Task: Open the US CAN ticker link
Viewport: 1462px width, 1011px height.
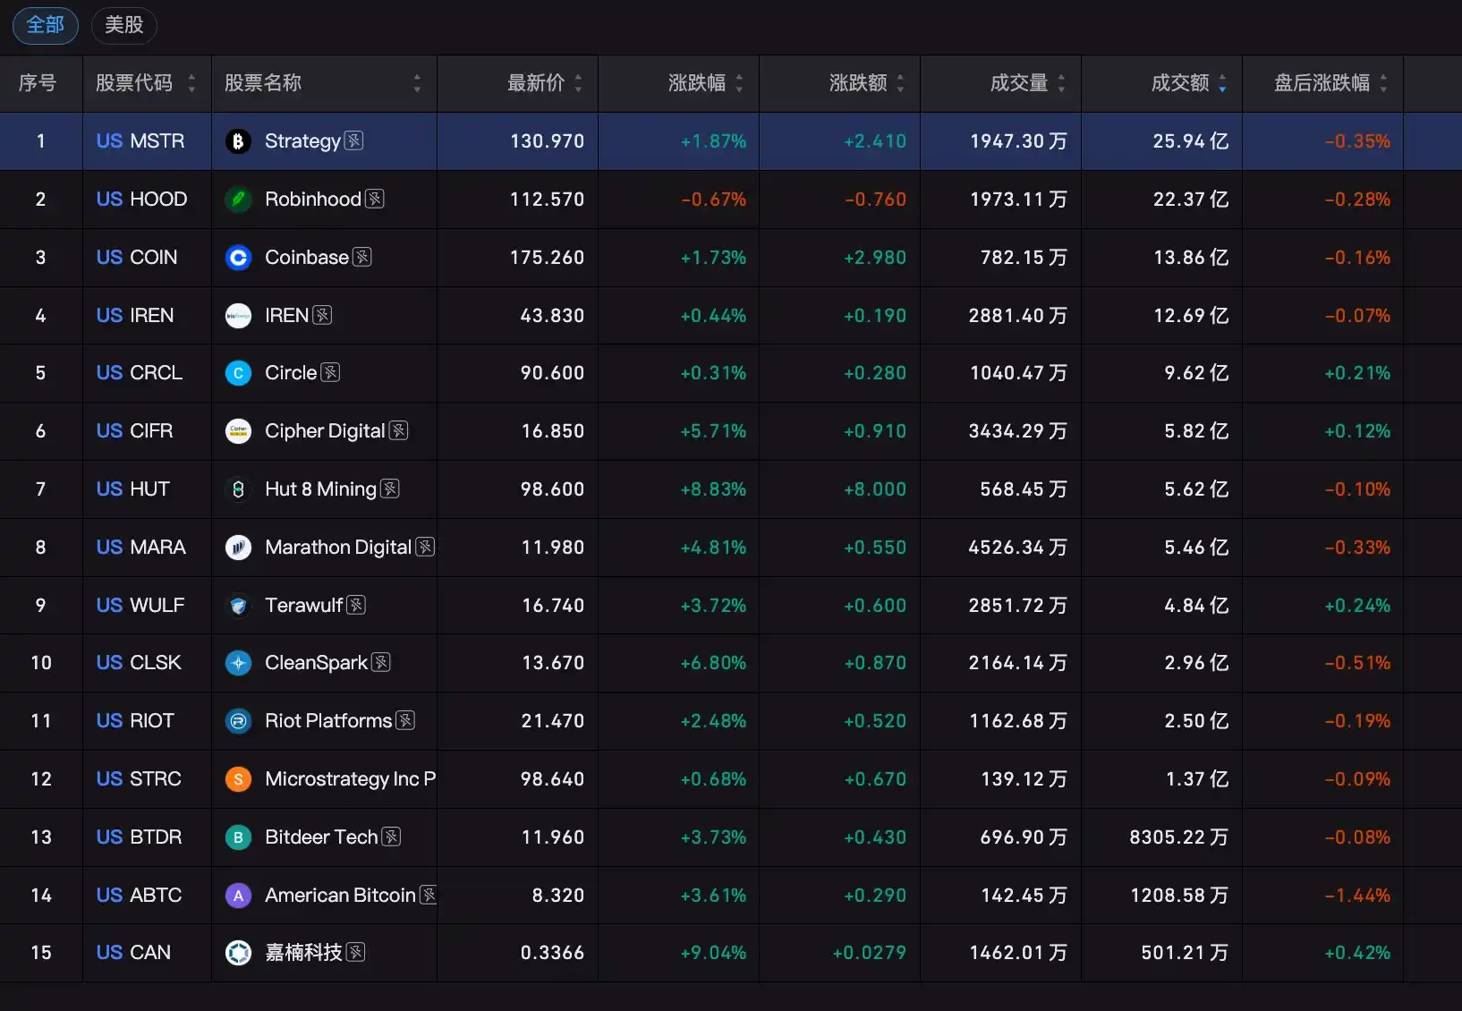Action: click(x=133, y=953)
